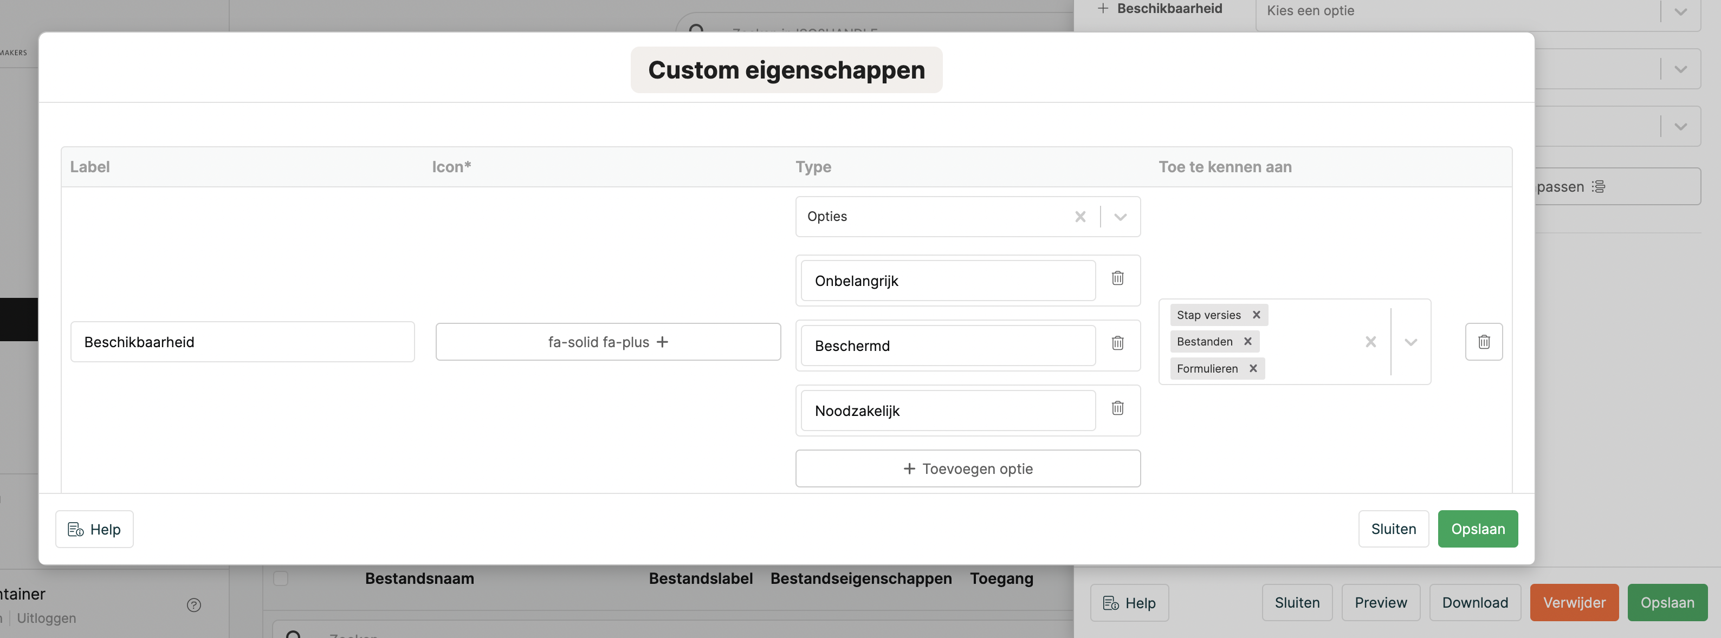This screenshot has height=638, width=1721.
Task: Click the Bestandsnaam column header
Action: (419, 578)
